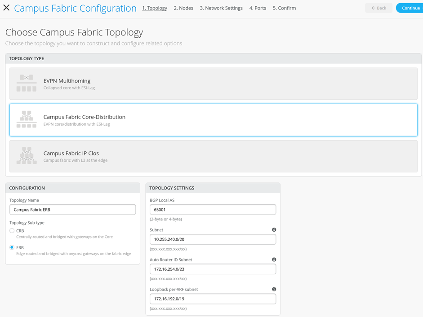The width and height of the screenshot is (423, 317).
Task: Click info icon for Loopback per-VRF subnet
Action: tap(274, 289)
